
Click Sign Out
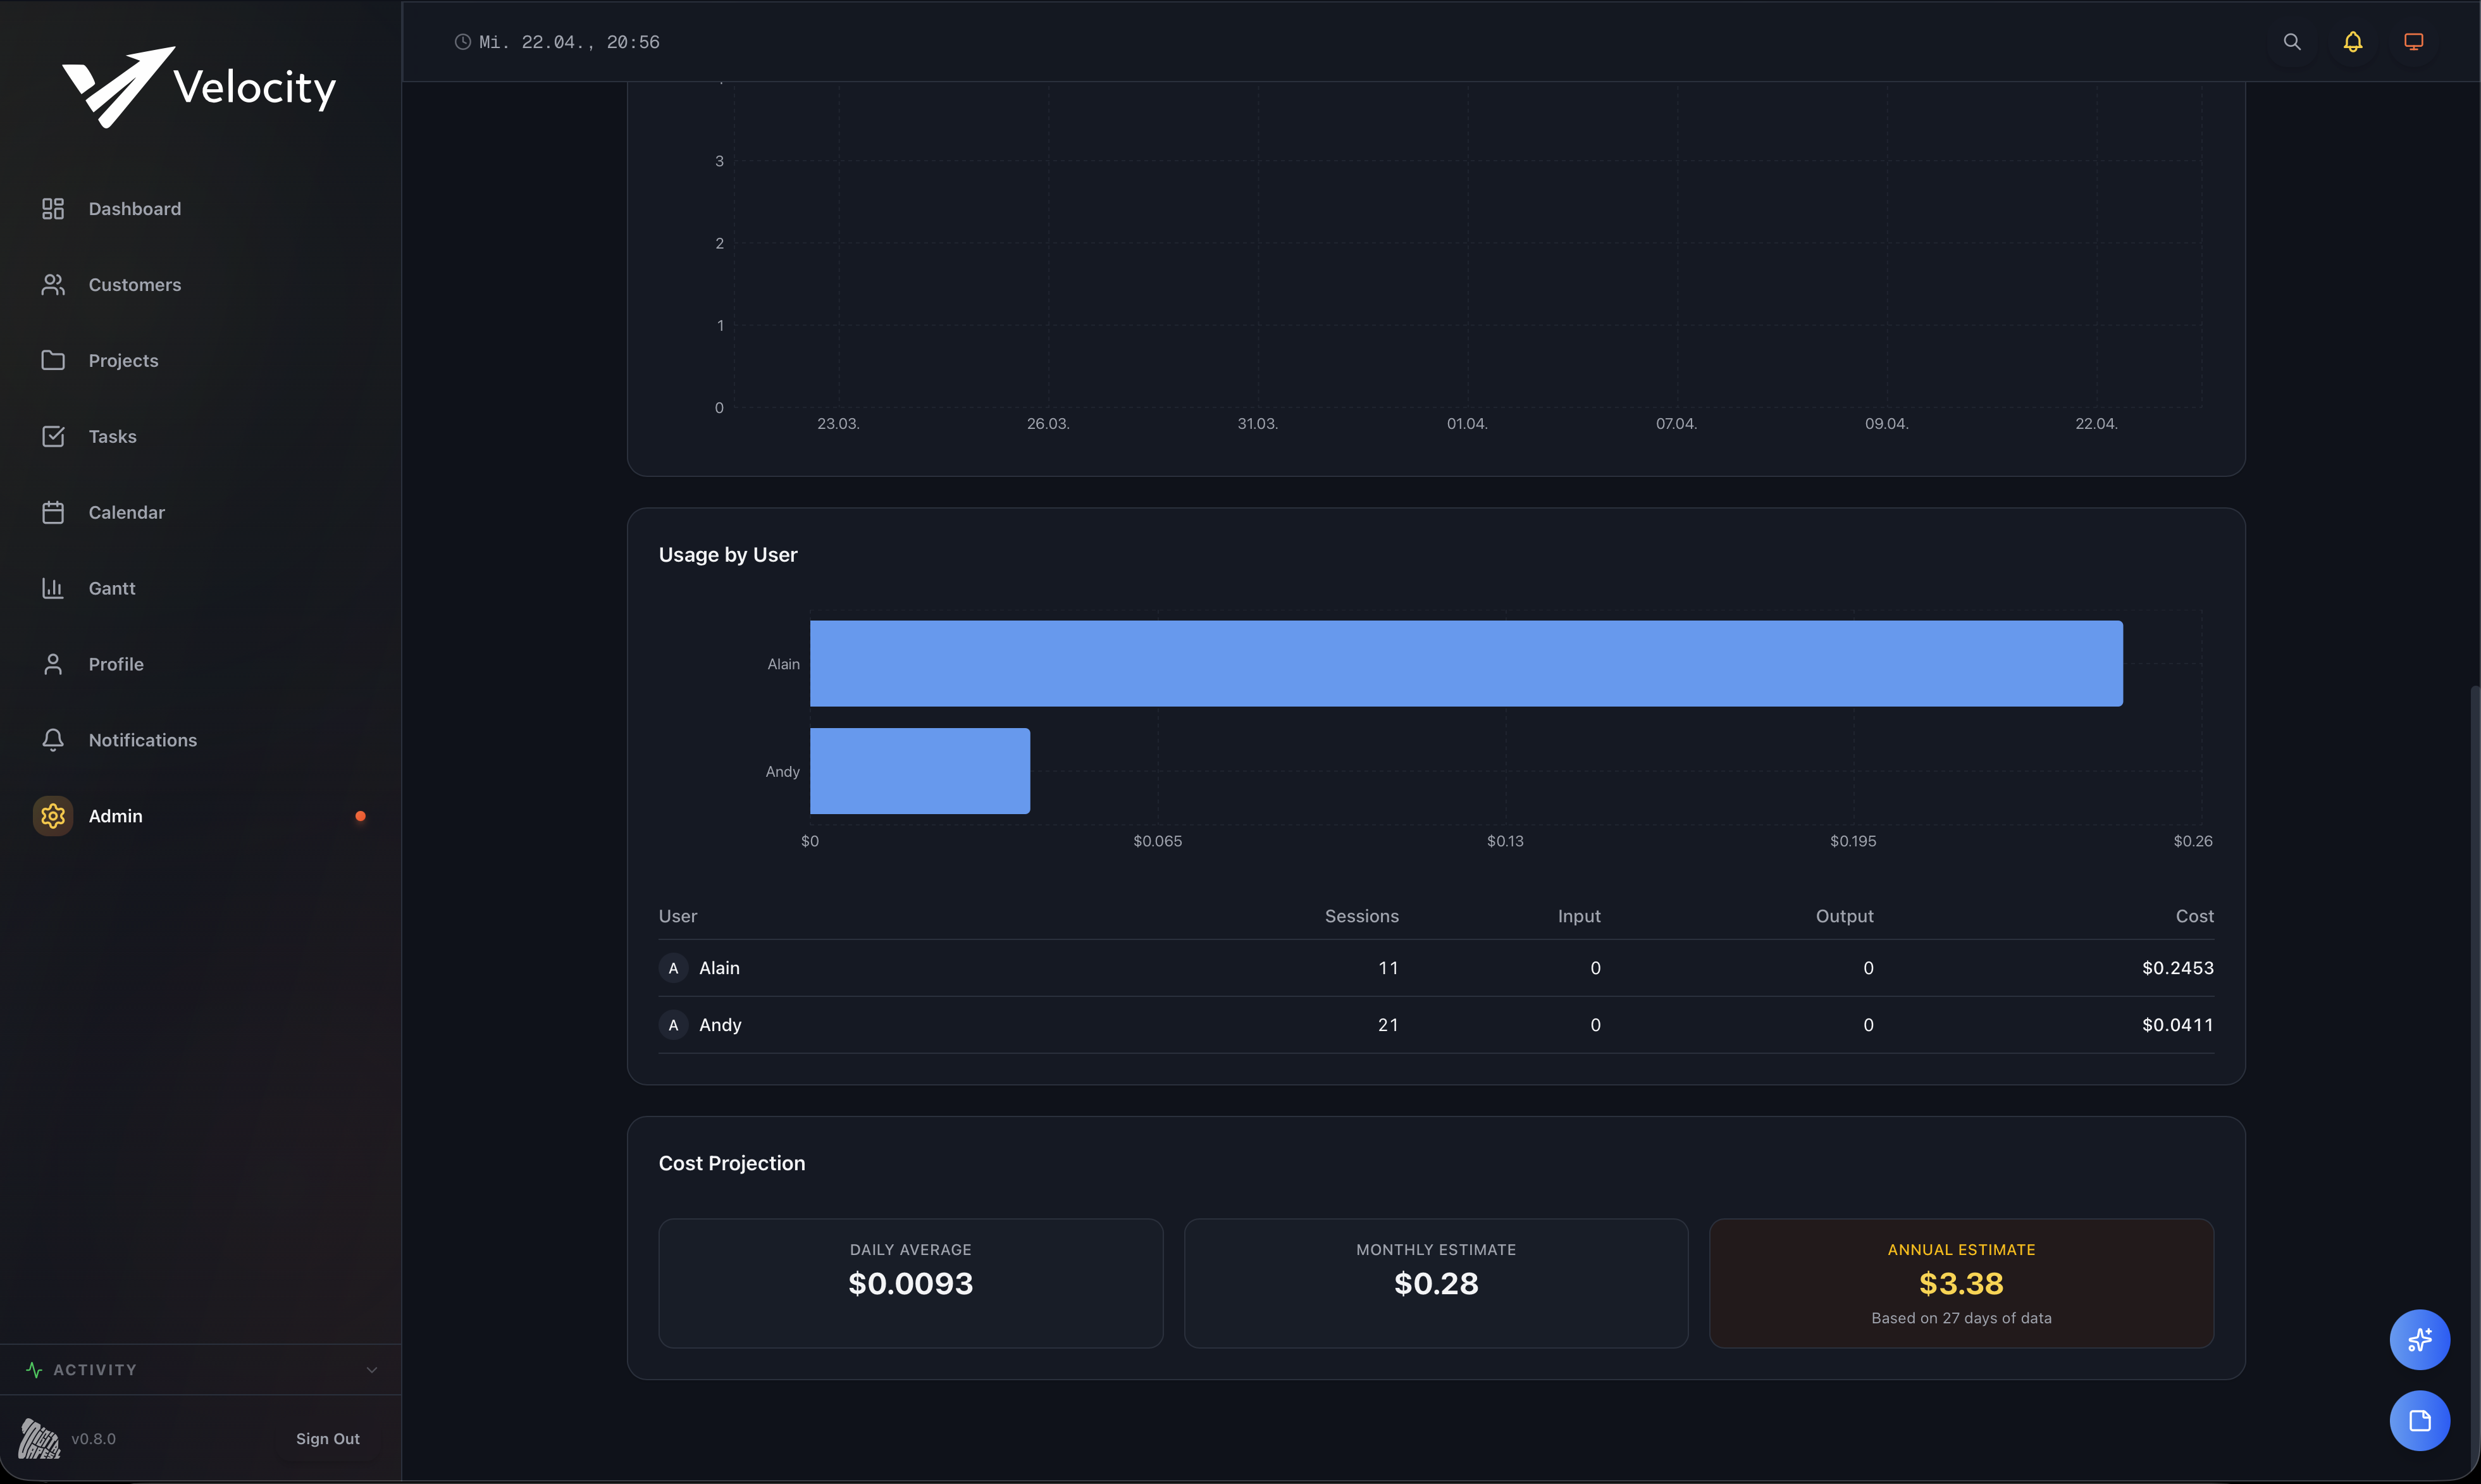(x=327, y=1438)
